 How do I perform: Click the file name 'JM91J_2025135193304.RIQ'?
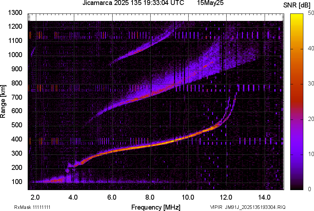coord(255,207)
